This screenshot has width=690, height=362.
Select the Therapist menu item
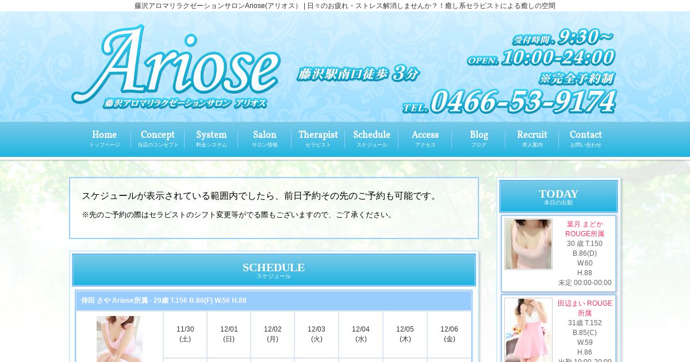[x=318, y=139]
